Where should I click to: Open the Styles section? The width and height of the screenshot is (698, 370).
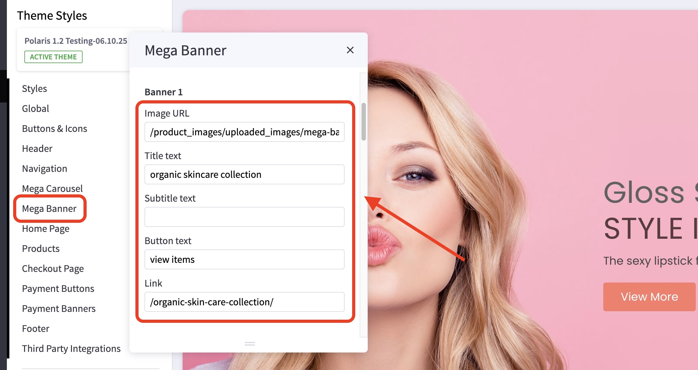[34, 89]
